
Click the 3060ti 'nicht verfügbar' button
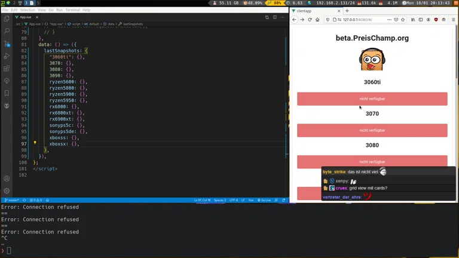(372, 99)
